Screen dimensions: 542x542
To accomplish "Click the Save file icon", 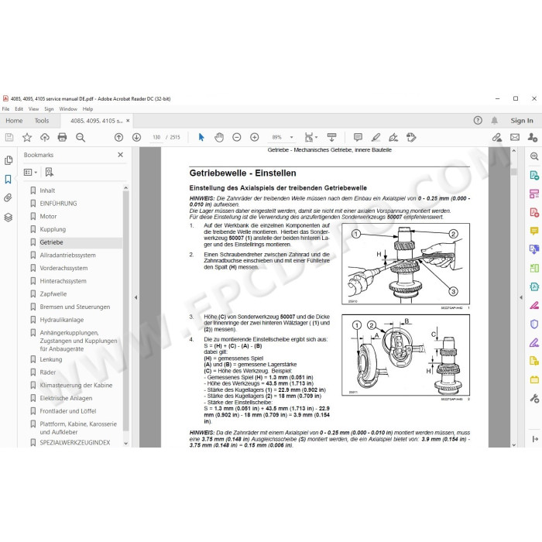I will coord(9,137).
